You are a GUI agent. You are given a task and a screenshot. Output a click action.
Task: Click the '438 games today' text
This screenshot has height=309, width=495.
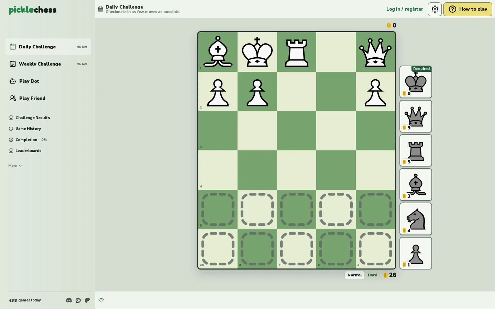25,300
